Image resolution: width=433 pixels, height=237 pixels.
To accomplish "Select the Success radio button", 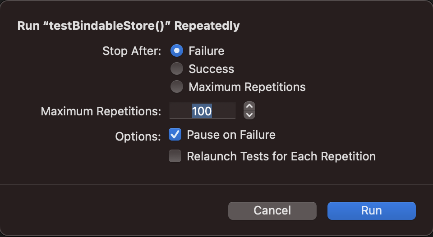I will (176, 69).
